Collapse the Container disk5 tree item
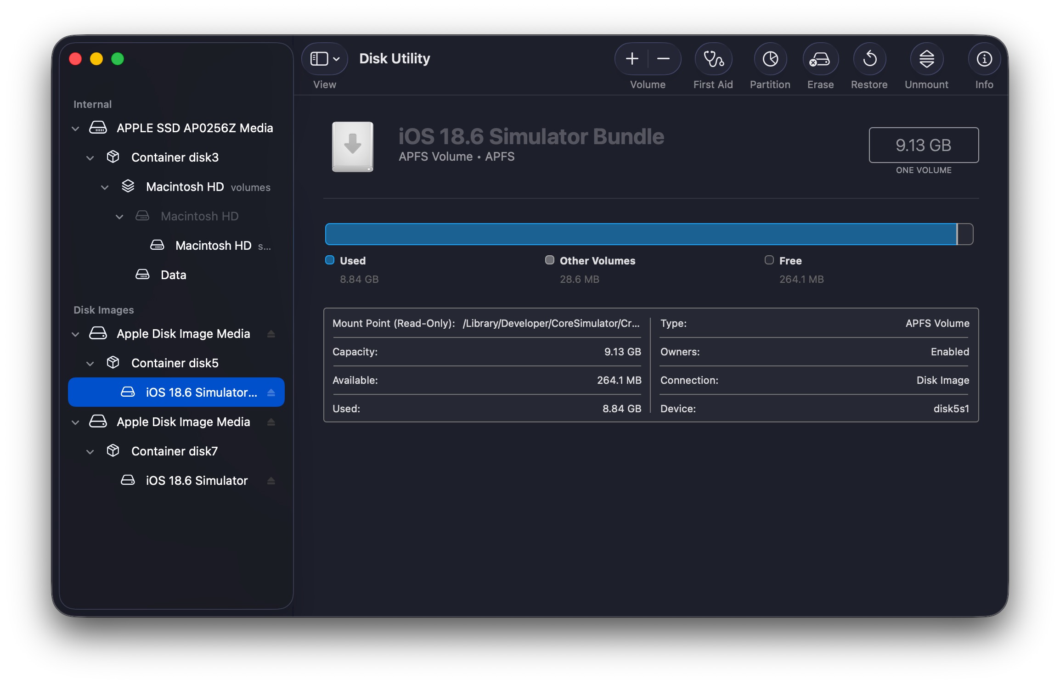Screen dimensions: 1060x685 90,363
